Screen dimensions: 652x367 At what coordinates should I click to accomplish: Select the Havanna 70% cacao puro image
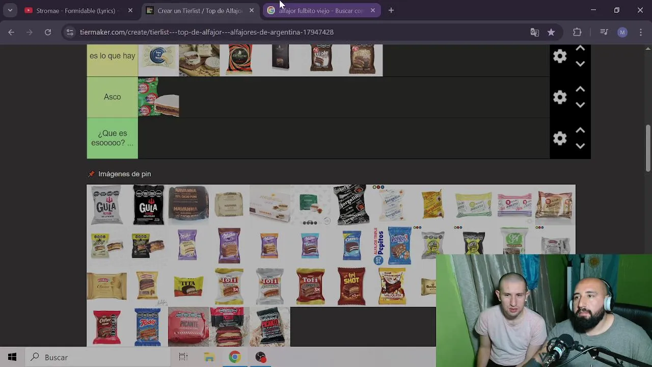point(188,205)
